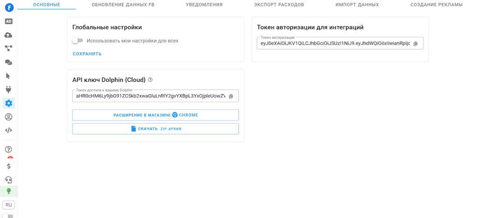478x218 pixels.
Task: Open the RU language selector
Action: [8, 205]
